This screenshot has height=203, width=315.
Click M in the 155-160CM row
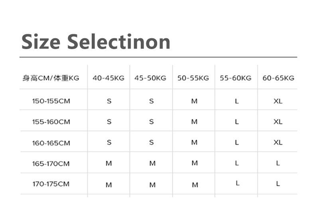(194, 122)
